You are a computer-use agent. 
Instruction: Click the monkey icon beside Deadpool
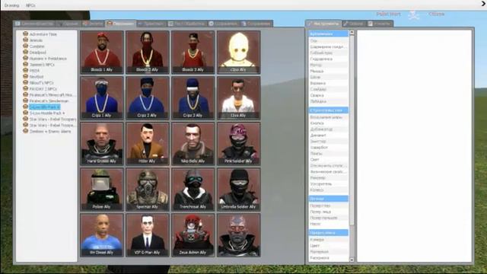tap(25, 52)
